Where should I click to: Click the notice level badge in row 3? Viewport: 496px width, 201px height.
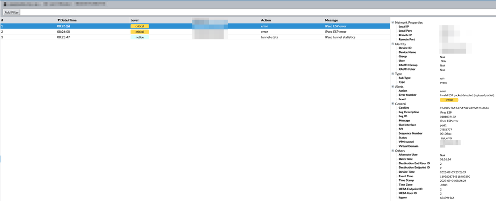140,37
